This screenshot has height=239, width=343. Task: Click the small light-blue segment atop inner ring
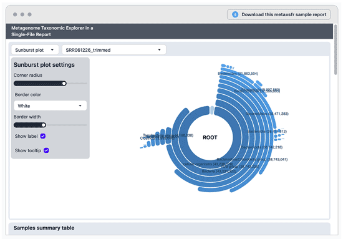[x=212, y=110]
